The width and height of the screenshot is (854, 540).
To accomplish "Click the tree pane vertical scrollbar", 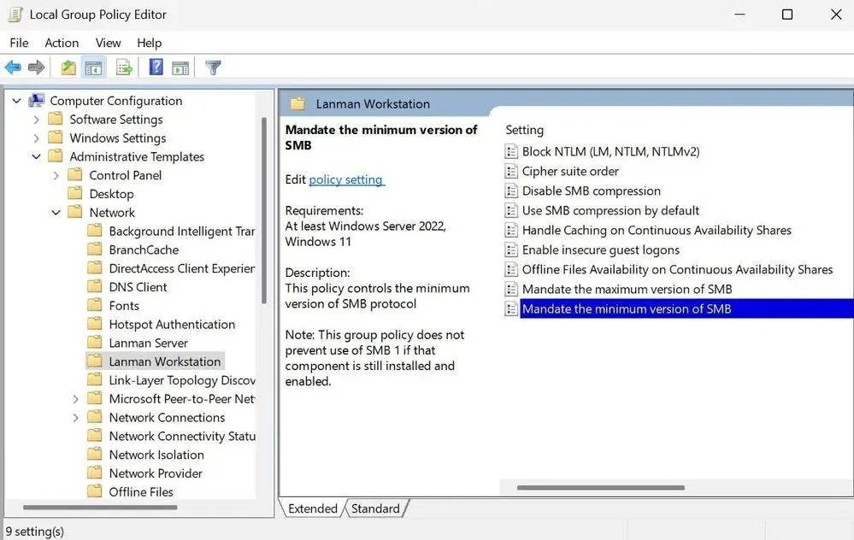I will point(264,210).
